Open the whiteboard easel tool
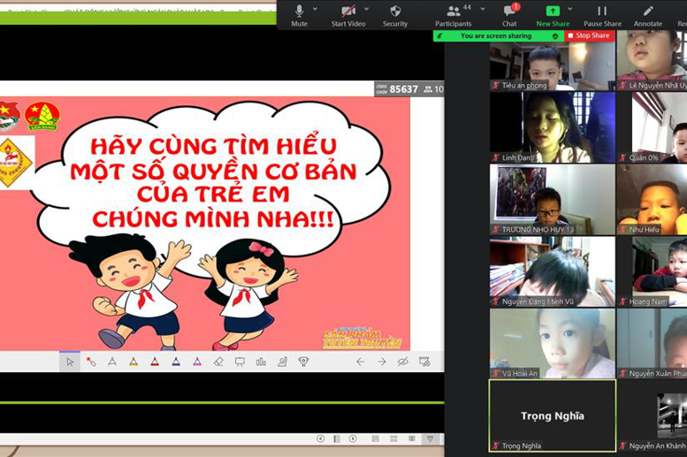687x457 pixels. [240, 362]
